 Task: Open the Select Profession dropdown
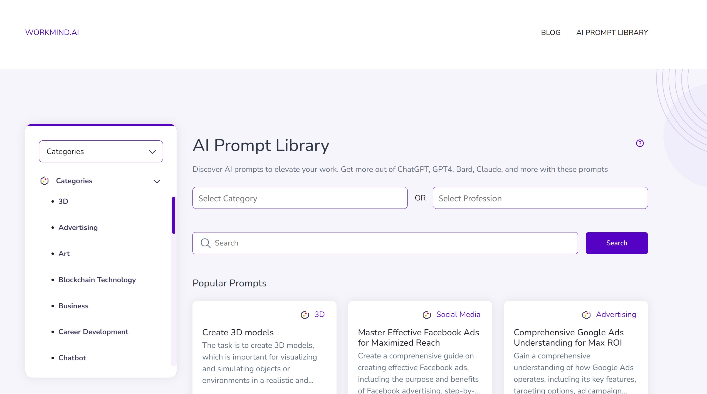(540, 198)
